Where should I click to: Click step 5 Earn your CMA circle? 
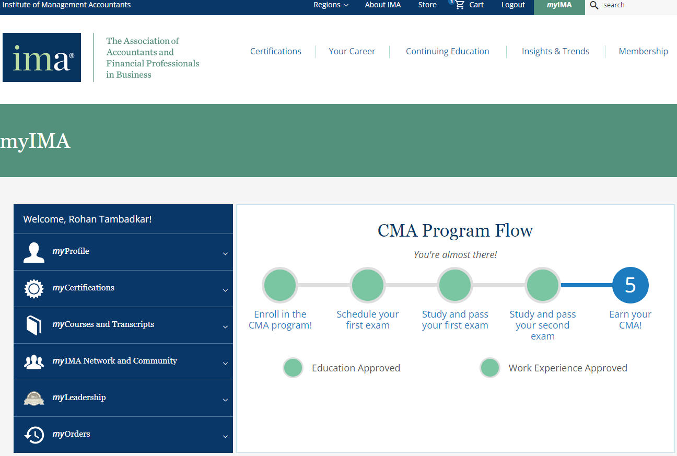(631, 286)
